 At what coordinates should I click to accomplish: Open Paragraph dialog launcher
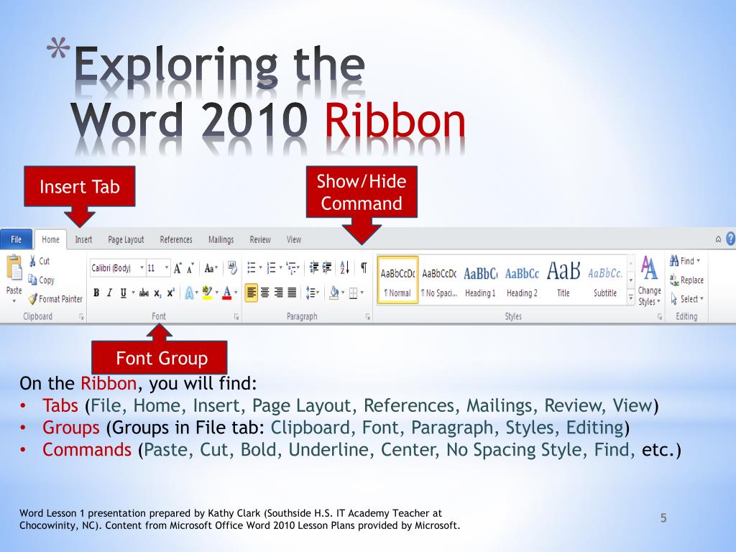[x=367, y=317]
